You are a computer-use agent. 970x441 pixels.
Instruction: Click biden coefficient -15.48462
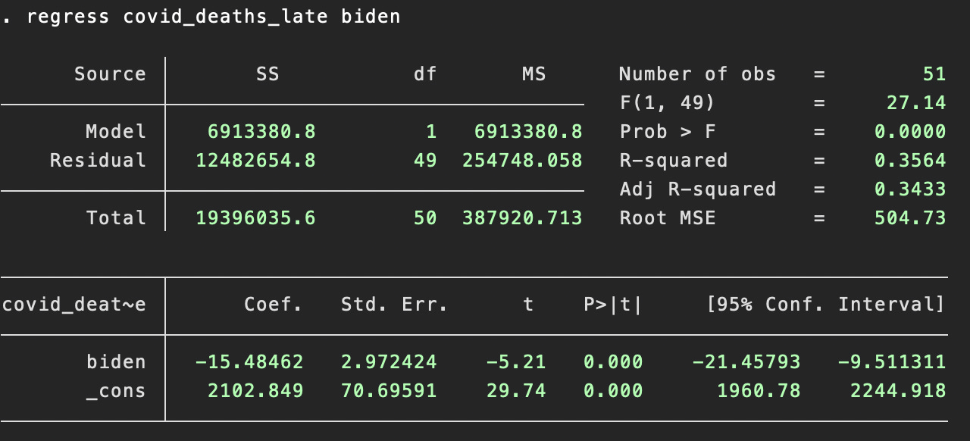click(249, 362)
